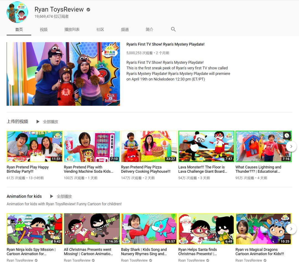The height and width of the screenshot is (262, 299).
Task: Open the Baby Shark Kids Song thumbnail
Action: coord(149,229)
